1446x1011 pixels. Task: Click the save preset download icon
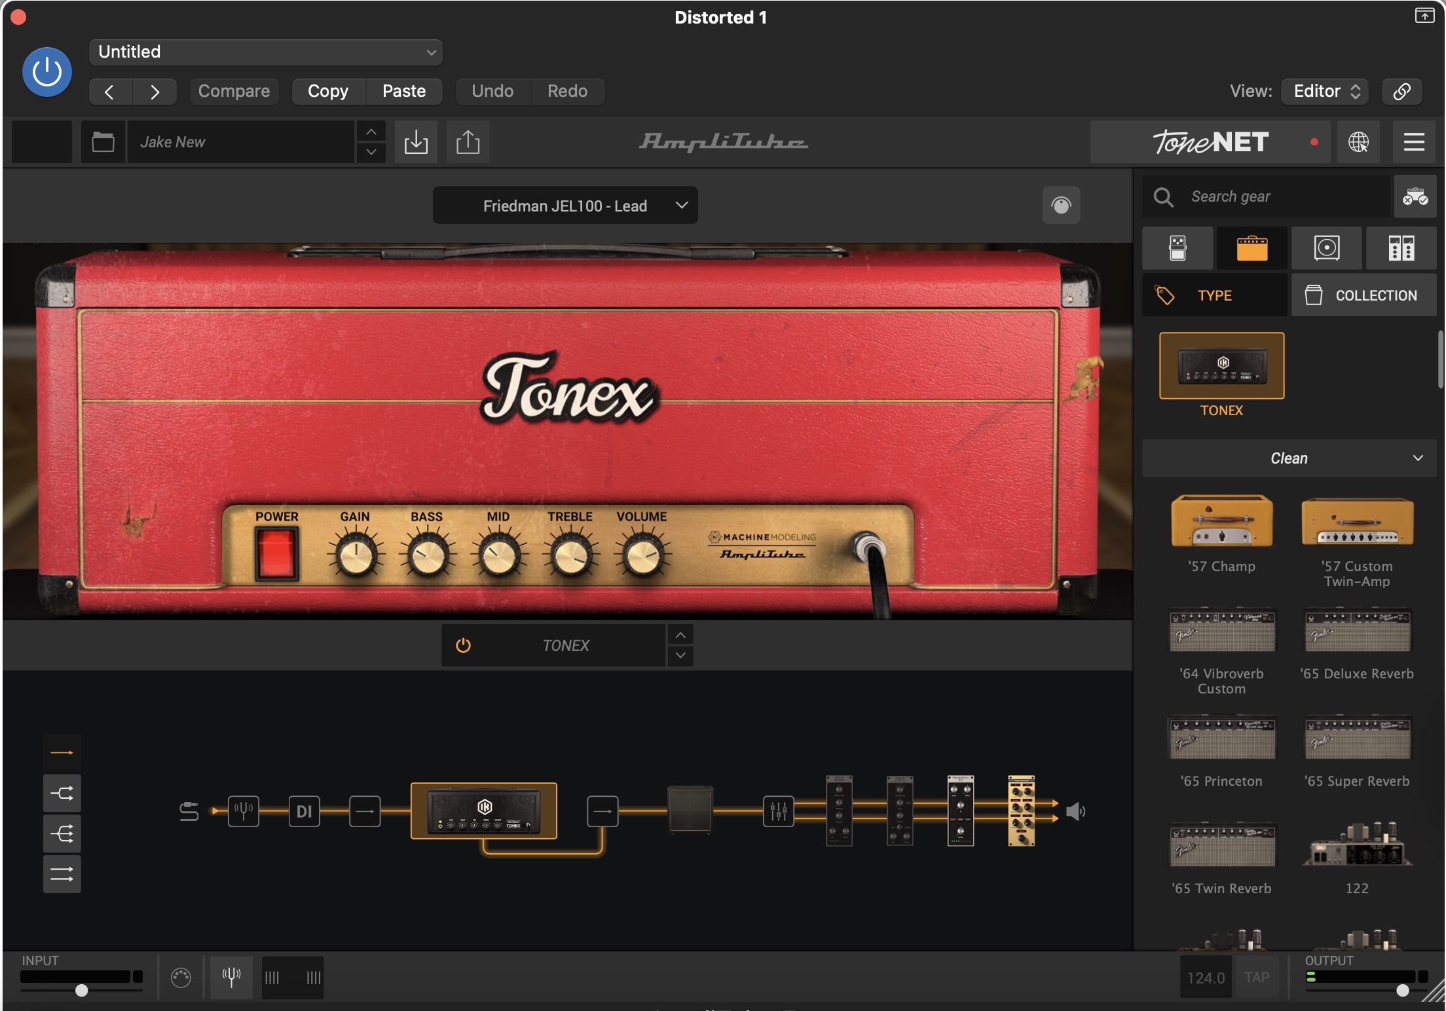pos(416,141)
